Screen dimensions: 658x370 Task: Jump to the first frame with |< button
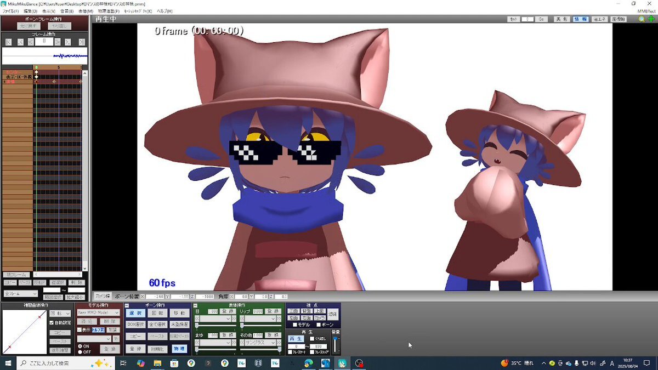(8, 42)
